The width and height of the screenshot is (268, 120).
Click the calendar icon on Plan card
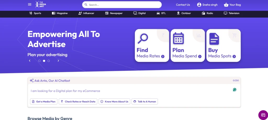tap(178, 38)
